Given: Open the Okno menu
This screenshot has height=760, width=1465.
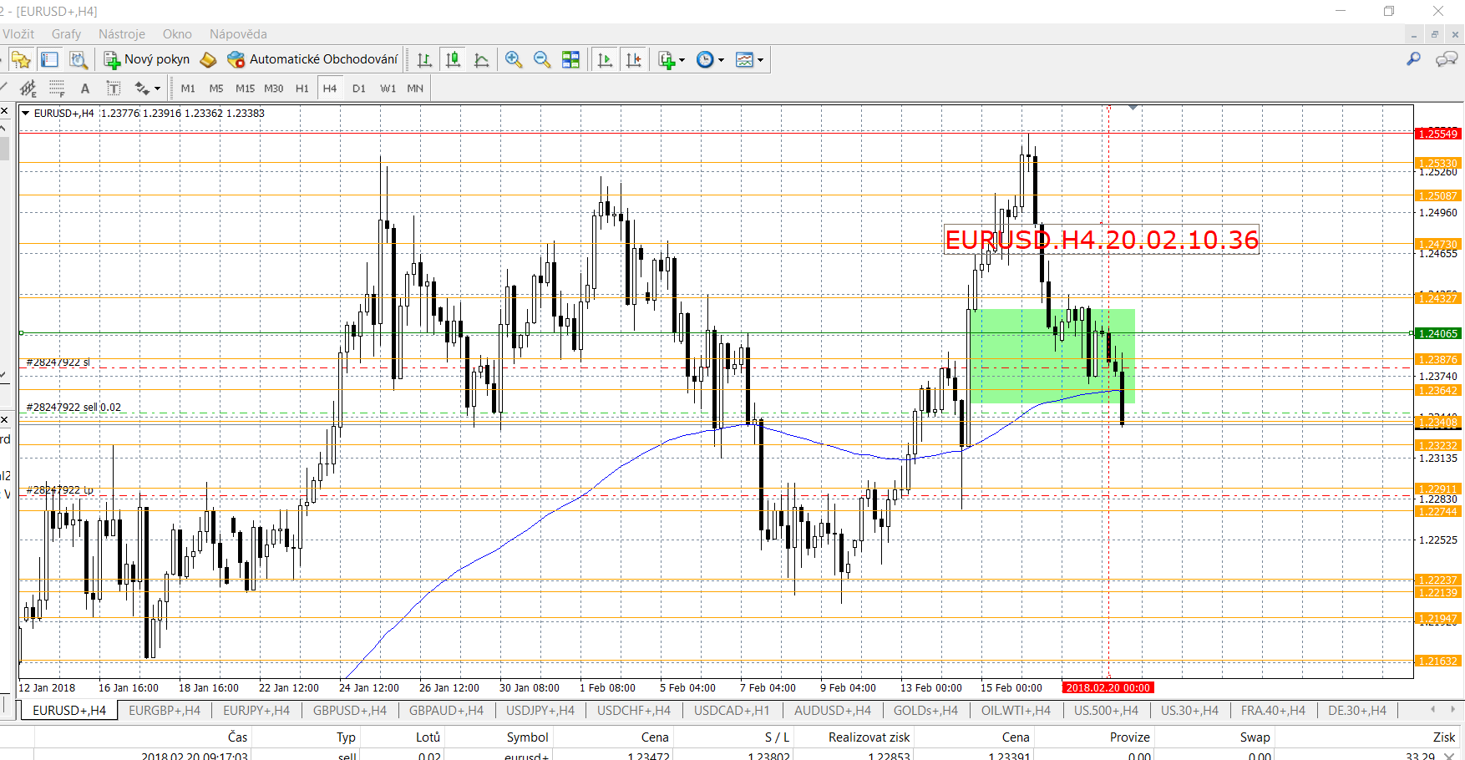Looking at the screenshot, I should pos(177,34).
